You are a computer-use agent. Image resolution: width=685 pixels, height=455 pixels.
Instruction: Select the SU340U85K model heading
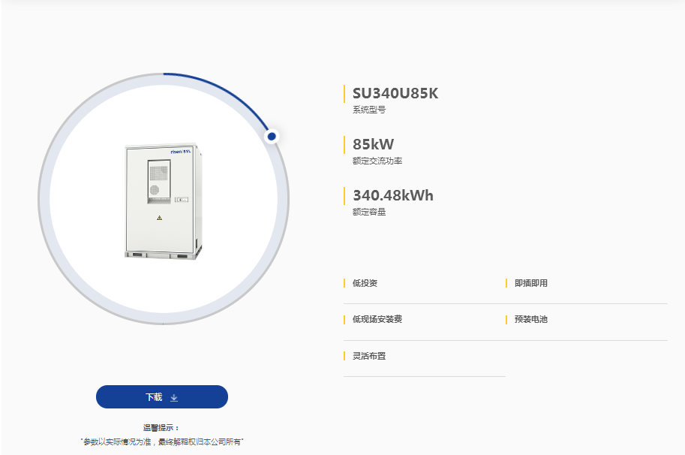click(395, 94)
